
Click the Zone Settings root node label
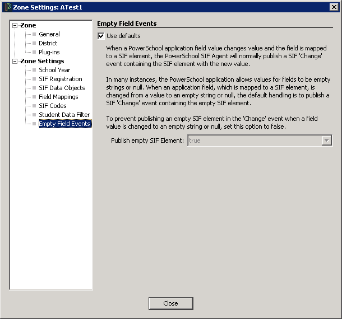coord(42,61)
